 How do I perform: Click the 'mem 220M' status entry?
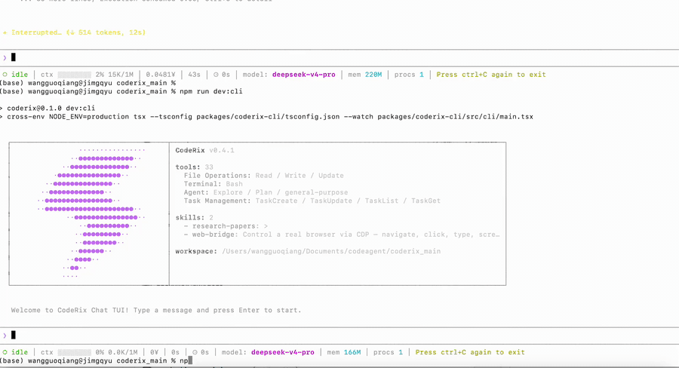point(365,75)
